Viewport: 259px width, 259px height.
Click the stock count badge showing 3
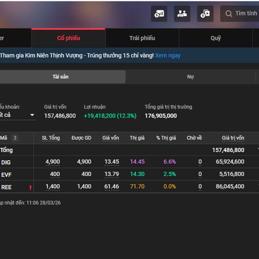pyautogui.click(x=15, y=138)
